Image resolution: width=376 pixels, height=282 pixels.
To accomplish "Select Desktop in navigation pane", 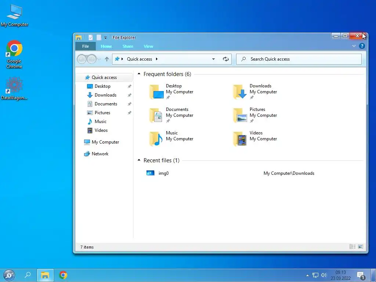I will point(102,86).
